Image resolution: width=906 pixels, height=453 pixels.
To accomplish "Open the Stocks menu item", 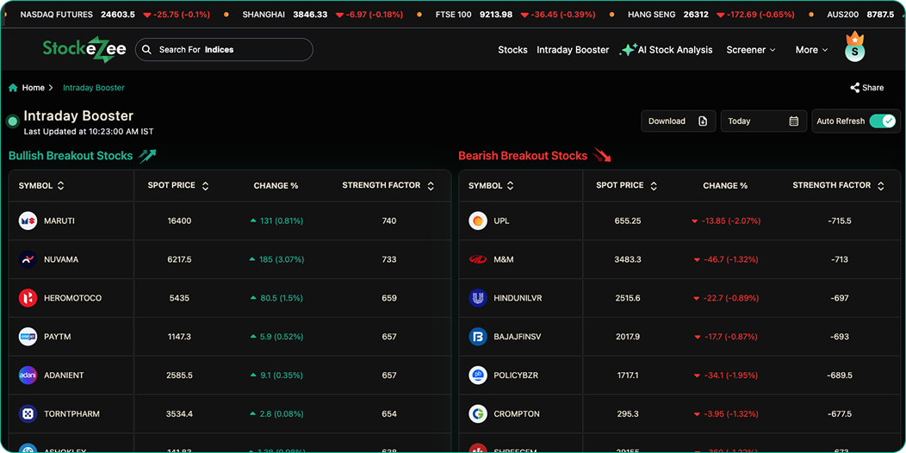I will click(512, 50).
